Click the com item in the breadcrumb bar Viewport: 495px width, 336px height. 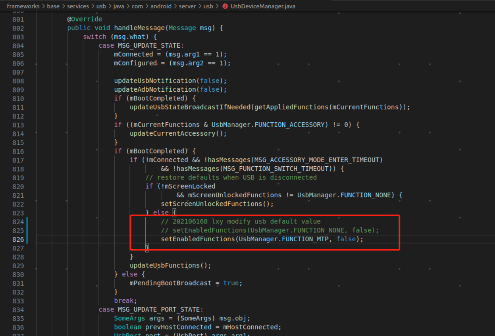(x=137, y=6)
